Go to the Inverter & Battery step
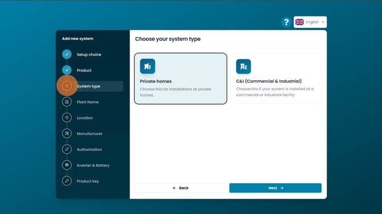 (x=93, y=166)
